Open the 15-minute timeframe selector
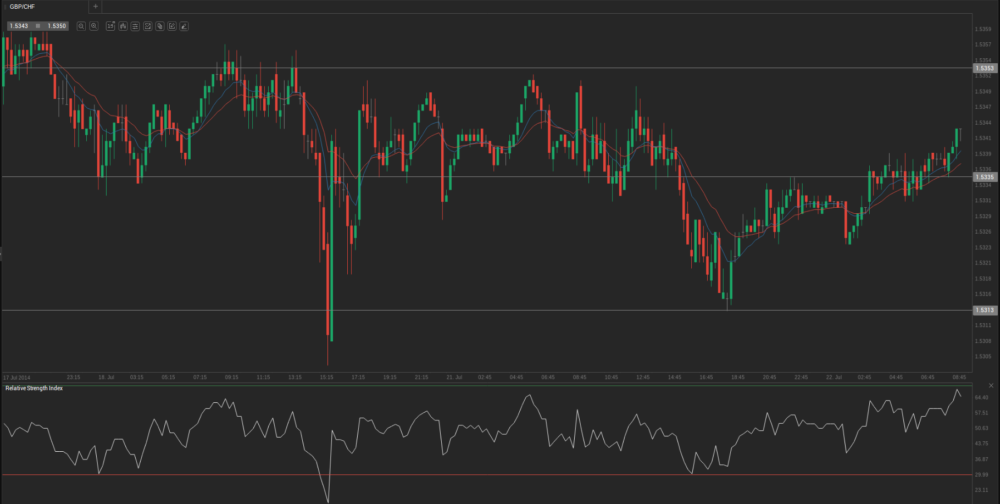 [x=110, y=26]
